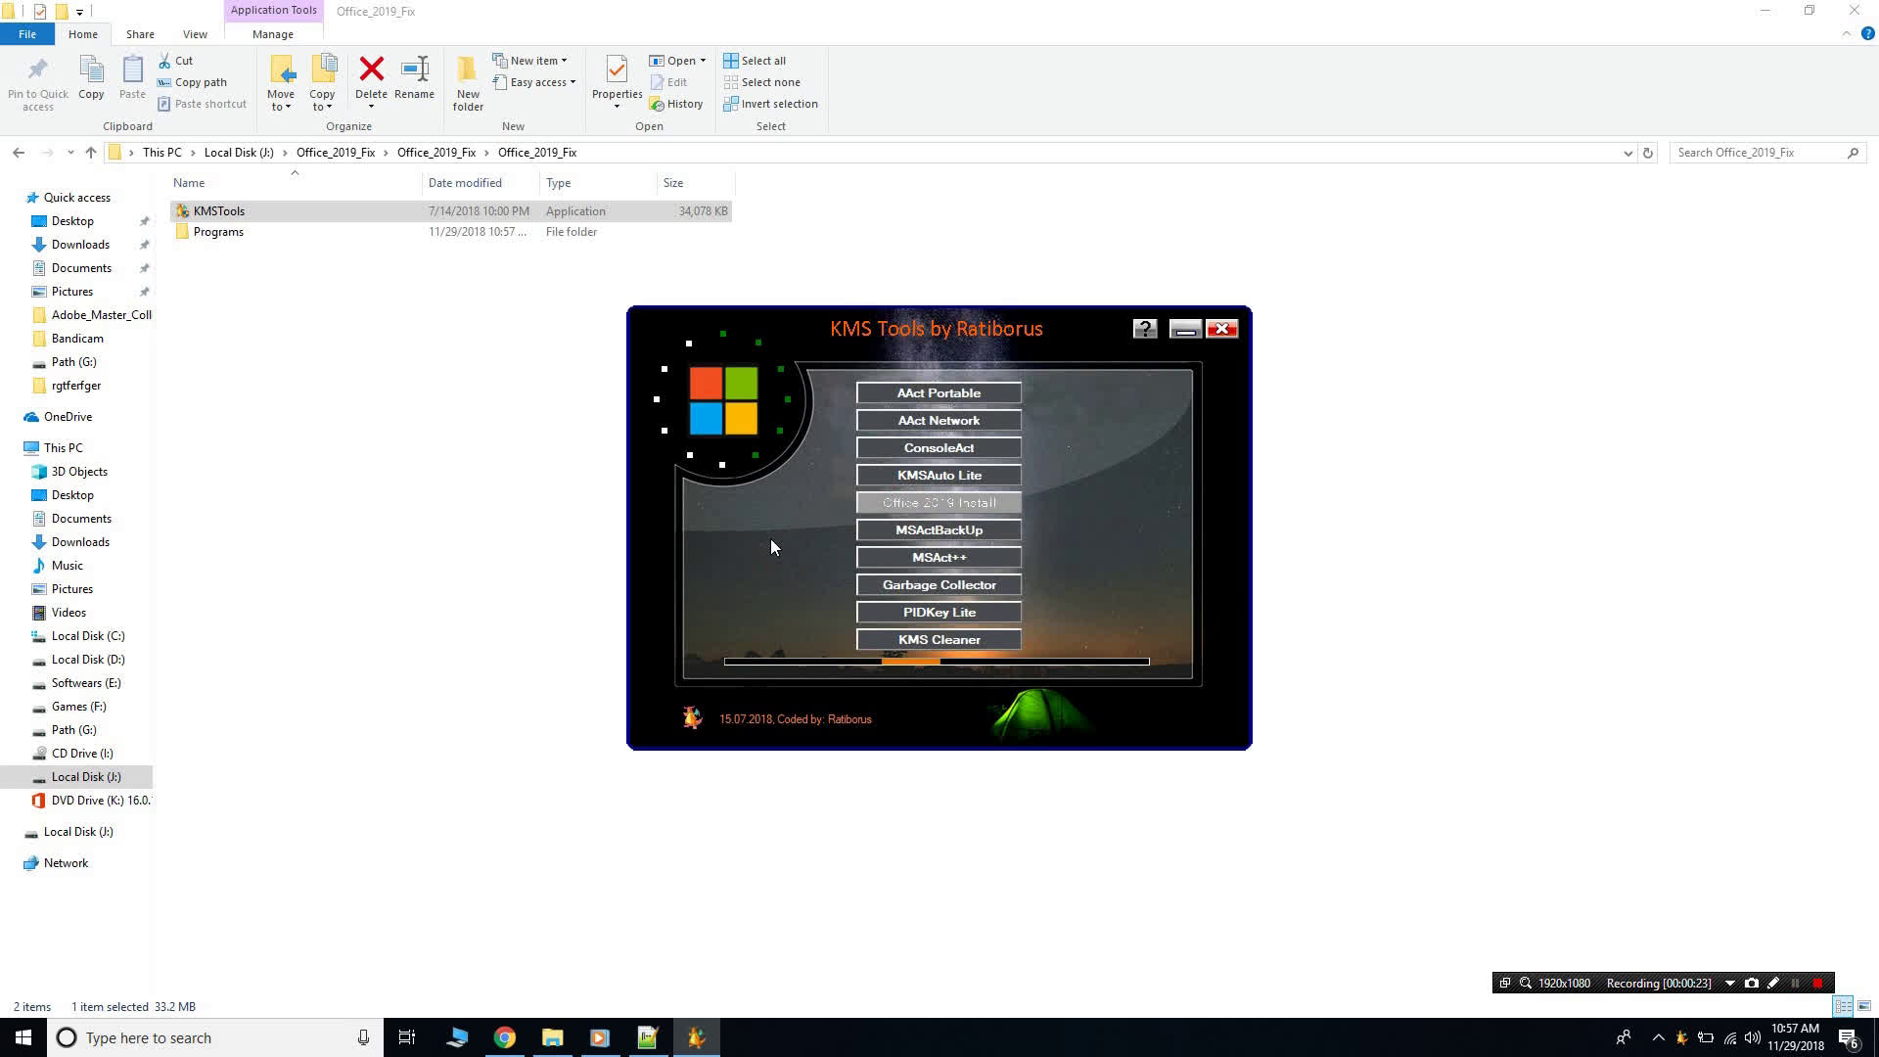Switch to the View ribbon tab
Image resolution: width=1879 pixels, height=1057 pixels.
pos(195,33)
